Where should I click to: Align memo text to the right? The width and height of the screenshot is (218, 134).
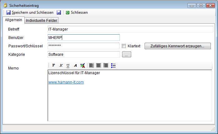(106, 65)
